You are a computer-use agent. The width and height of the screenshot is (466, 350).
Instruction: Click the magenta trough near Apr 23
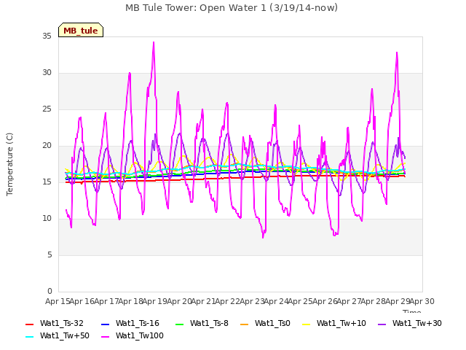point(263,237)
